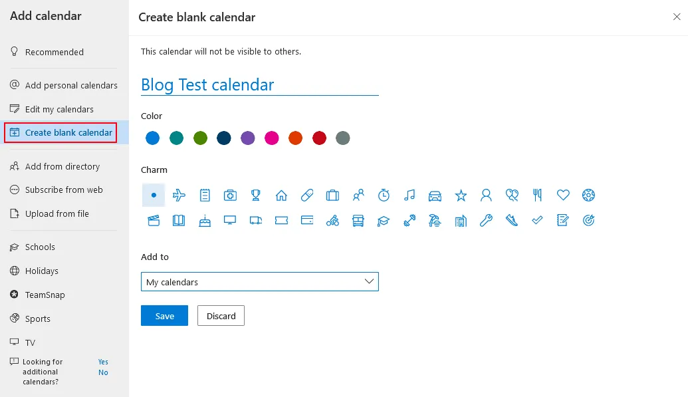Viewport: 688px width, 397px height.
Task: Pick the trophy charm icon
Action: (x=256, y=195)
